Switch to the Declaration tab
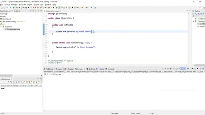Image resolution: width=205 pixels, height=115 pixels. click(x=69, y=69)
